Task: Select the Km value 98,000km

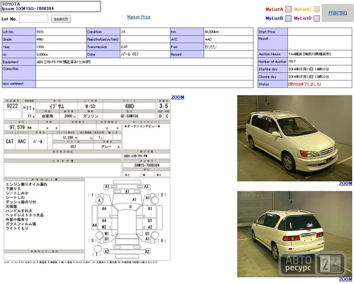Action: click(x=212, y=32)
